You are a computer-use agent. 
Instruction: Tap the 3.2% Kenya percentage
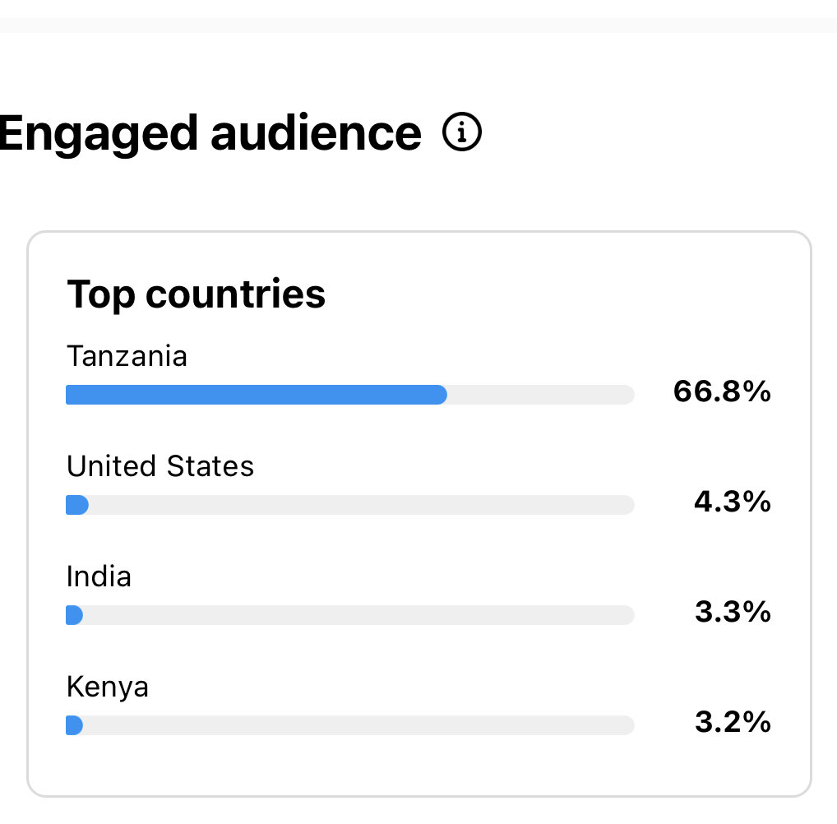pyautogui.click(x=733, y=721)
